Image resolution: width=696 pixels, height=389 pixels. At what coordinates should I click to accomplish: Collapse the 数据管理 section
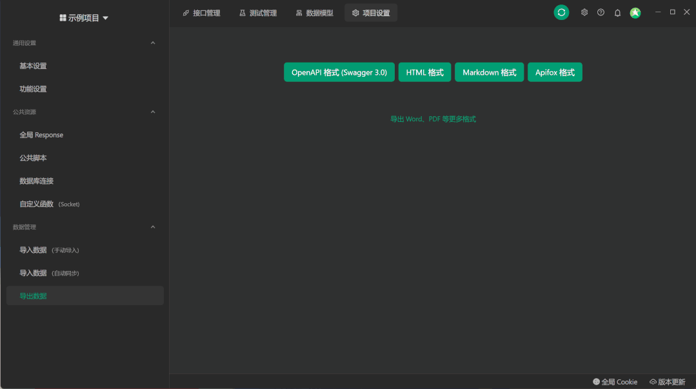coord(153,226)
